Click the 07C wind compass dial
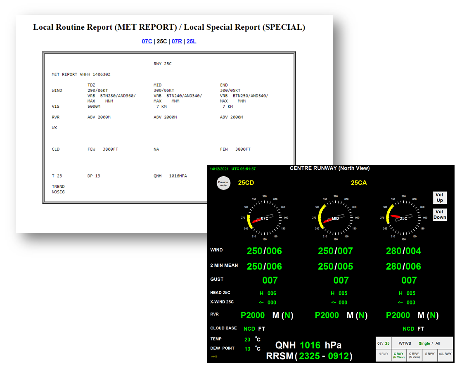This screenshot has width=469, height=386. click(x=265, y=218)
